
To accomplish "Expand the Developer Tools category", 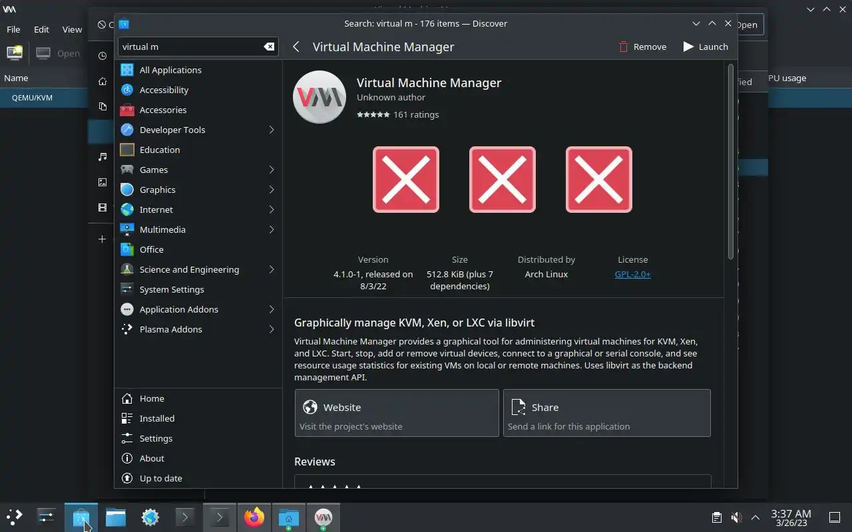I will (272, 130).
